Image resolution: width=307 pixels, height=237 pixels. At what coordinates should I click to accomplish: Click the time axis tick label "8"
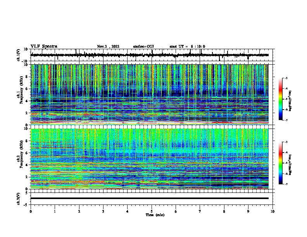point(224,211)
